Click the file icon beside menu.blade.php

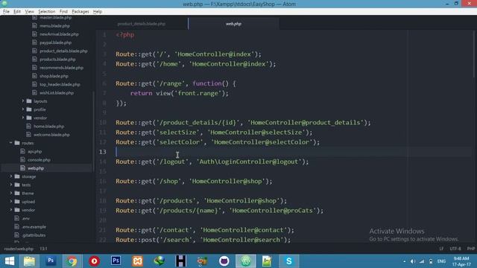(x=35, y=26)
